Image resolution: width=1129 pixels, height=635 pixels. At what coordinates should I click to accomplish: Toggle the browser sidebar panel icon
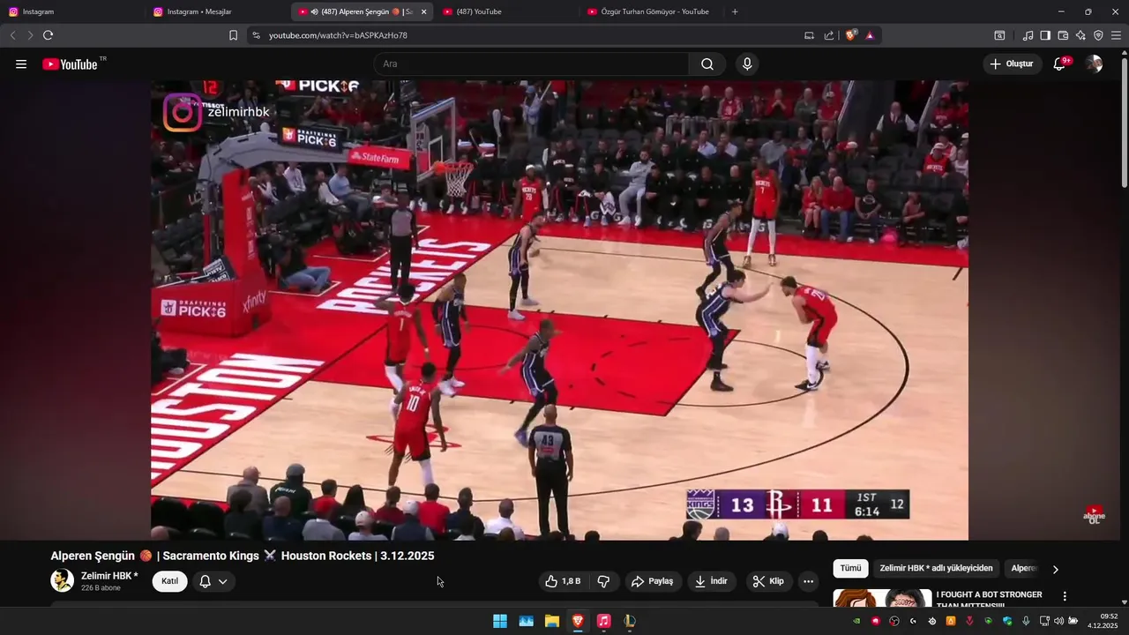click(1045, 35)
